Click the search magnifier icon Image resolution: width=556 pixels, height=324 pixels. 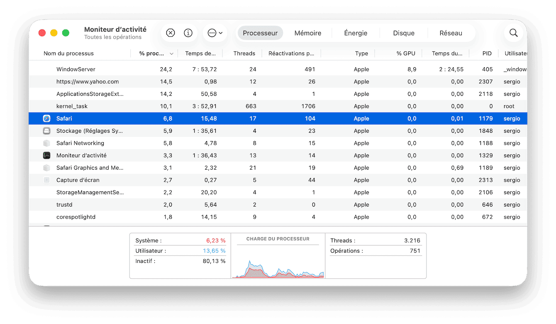[x=513, y=32]
